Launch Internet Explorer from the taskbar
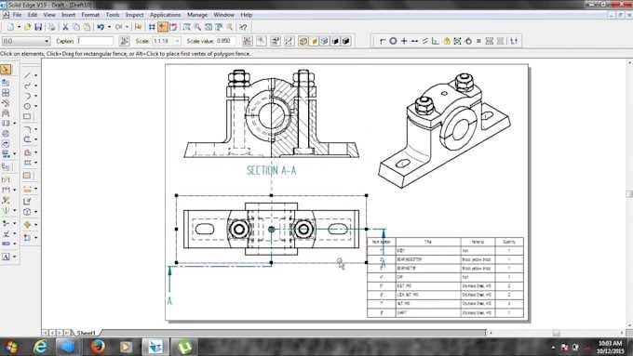This screenshot has width=633, height=356. [x=41, y=347]
